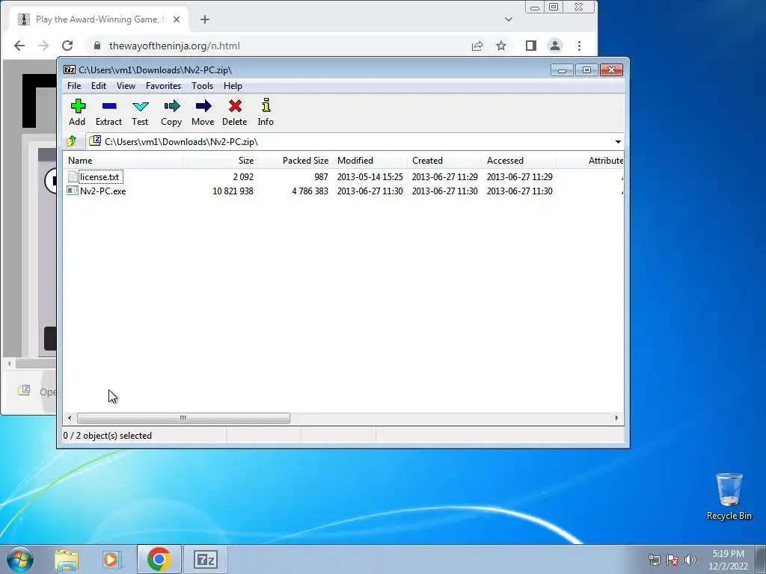The height and width of the screenshot is (574, 766).
Task: Sort by the Accessed column header
Action: (x=519, y=161)
